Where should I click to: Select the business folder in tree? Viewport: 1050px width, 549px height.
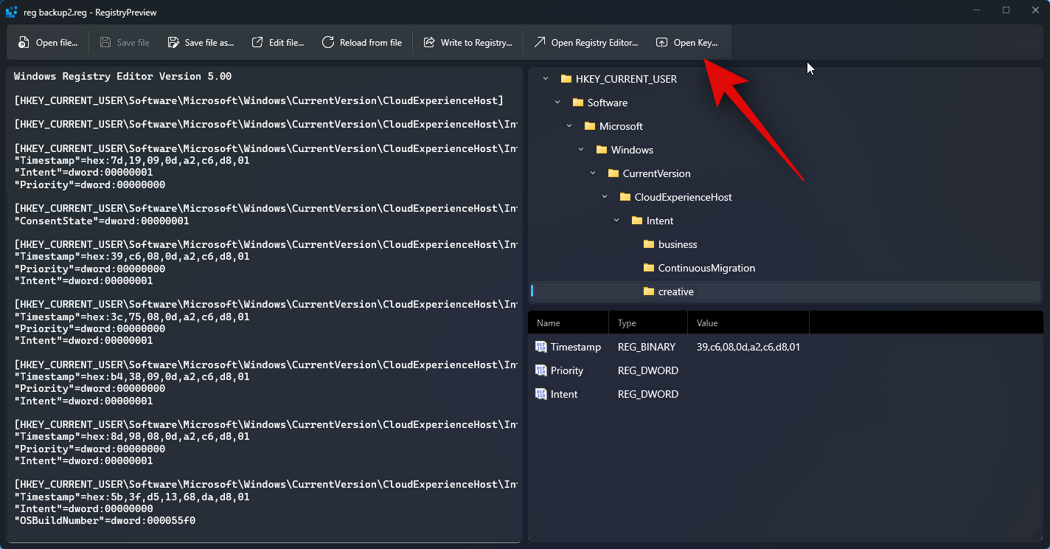[677, 244]
